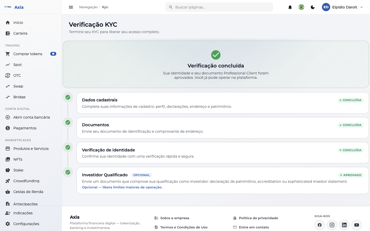Click the Bridge sidebar icon
Viewport: 370px width, 231px height.
click(x=8, y=97)
